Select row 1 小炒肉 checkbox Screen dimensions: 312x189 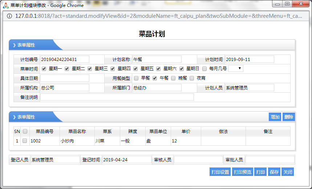click(25, 141)
